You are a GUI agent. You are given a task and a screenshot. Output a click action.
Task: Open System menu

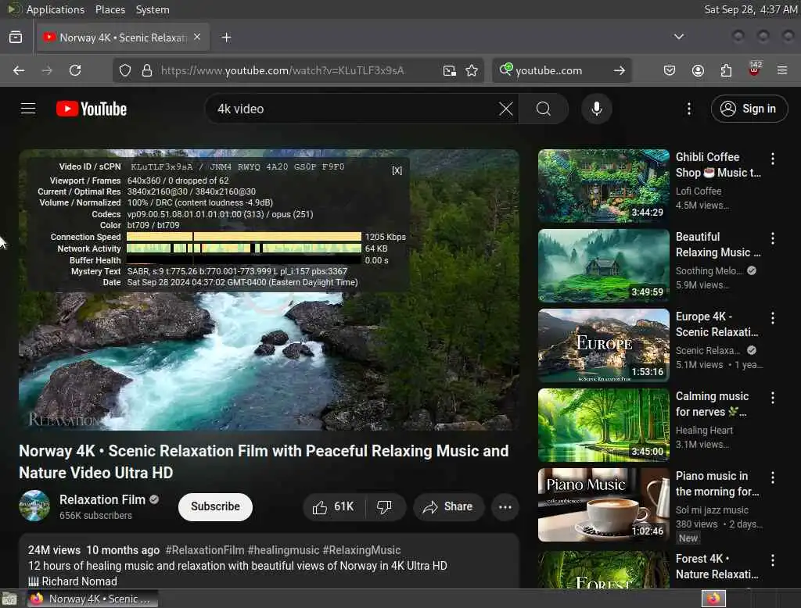pos(153,9)
